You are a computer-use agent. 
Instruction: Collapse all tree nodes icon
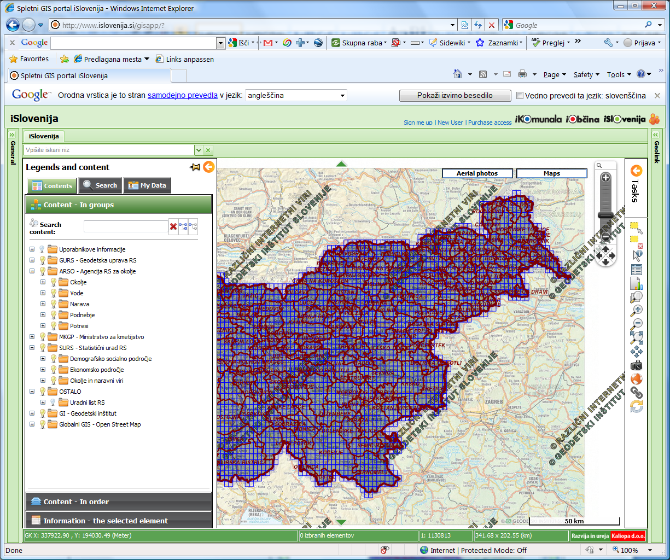point(193,226)
